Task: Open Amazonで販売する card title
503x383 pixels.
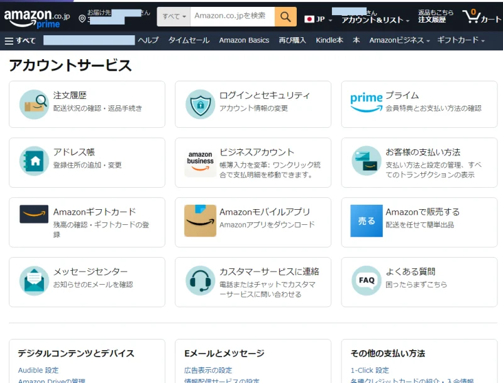Action: [423, 212]
